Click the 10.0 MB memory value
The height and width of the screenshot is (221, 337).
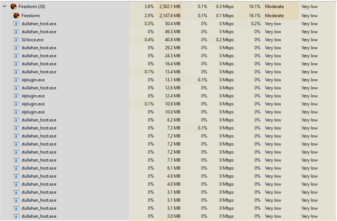pyautogui.click(x=173, y=112)
